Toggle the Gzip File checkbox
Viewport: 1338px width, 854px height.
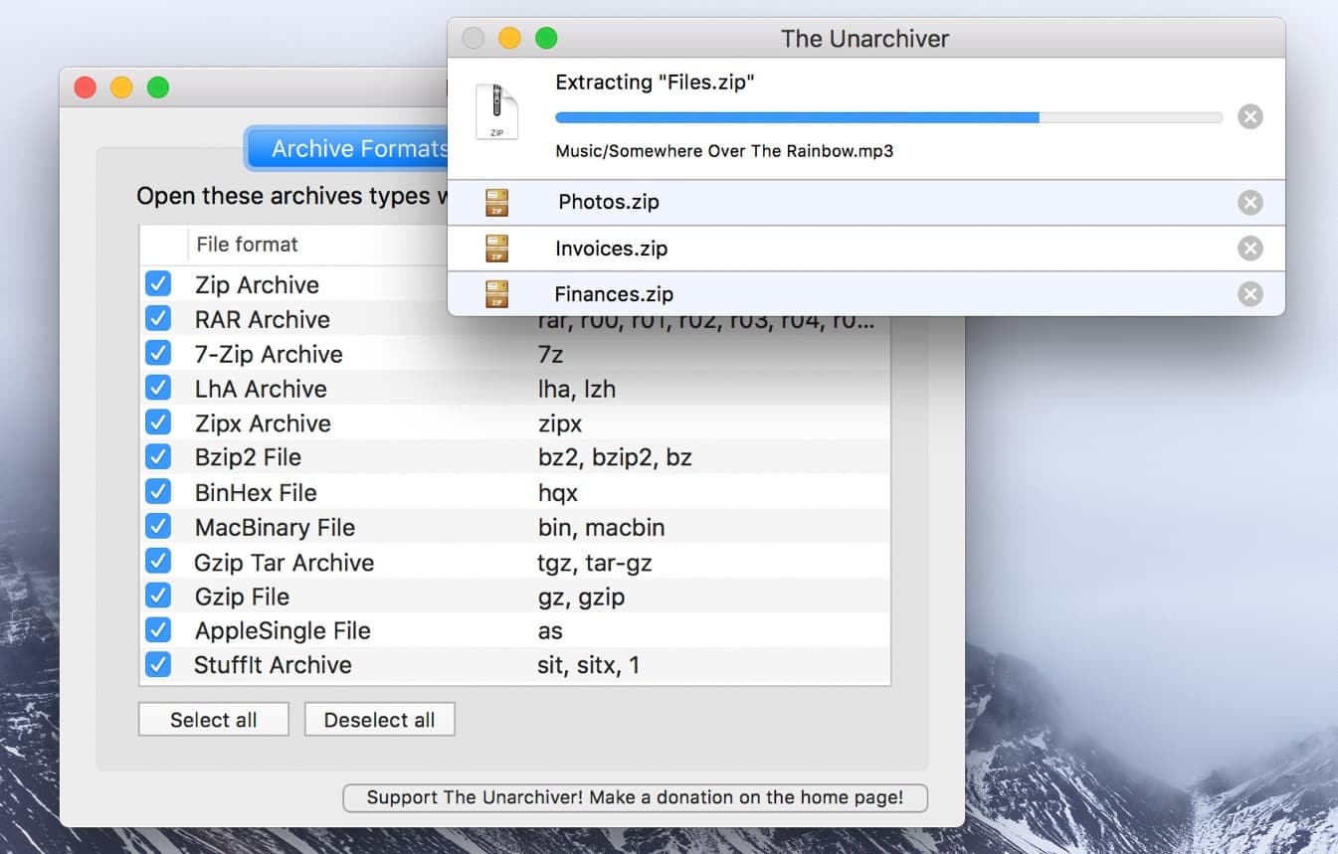point(158,596)
